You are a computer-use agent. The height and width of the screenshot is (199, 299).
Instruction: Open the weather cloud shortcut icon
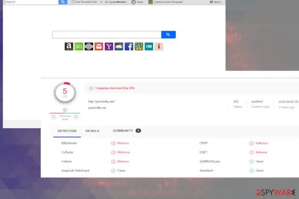point(119,47)
